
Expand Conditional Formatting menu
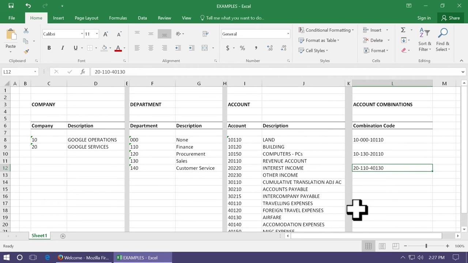(x=326, y=30)
